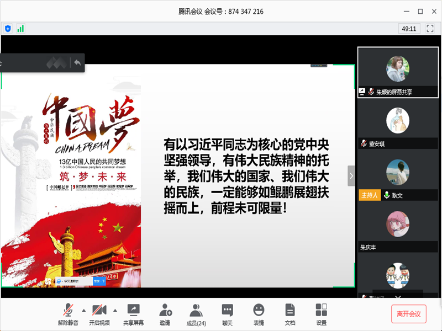The height and width of the screenshot is (331, 442).
Task: Open the member list 成员(24)
Action: [x=196, y=314]
